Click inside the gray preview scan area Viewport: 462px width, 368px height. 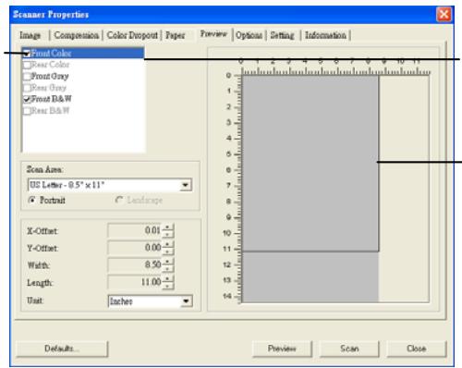click(310, 164)
